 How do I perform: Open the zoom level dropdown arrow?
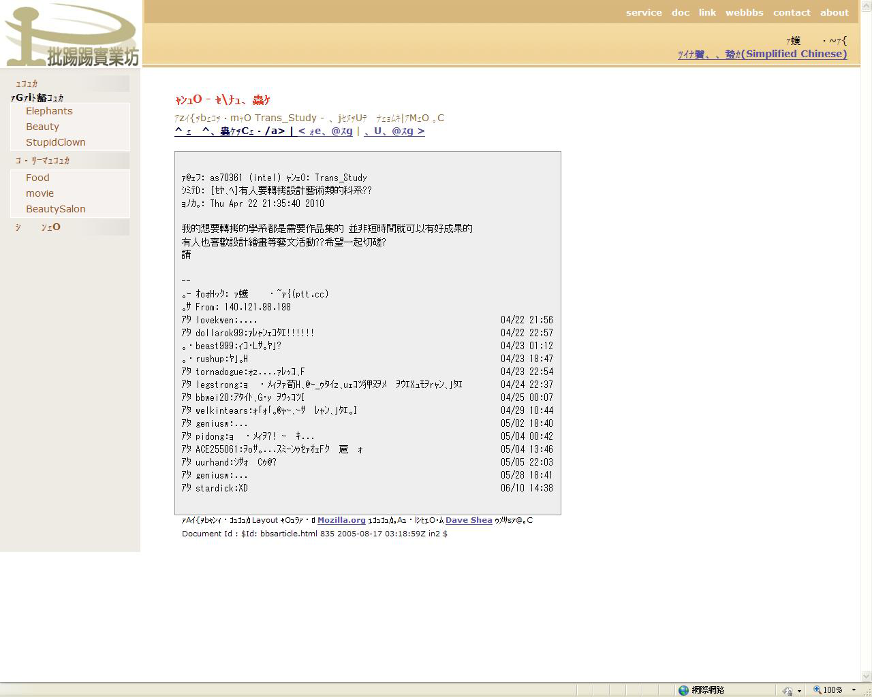pos(854,690)
